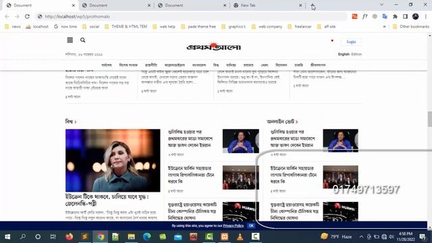
Task: Open the site search magnifier icon
Action: [82, 40]
